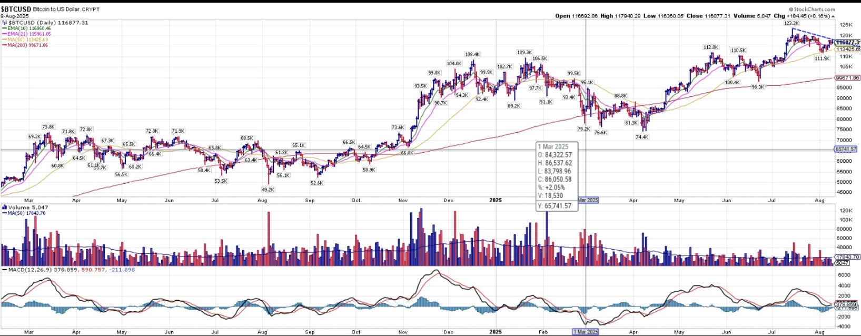This screenshot has height=336, width=861.
Task: Click the MA(200) 99671.86 legend entry
Action: click(x=27, y=45)
